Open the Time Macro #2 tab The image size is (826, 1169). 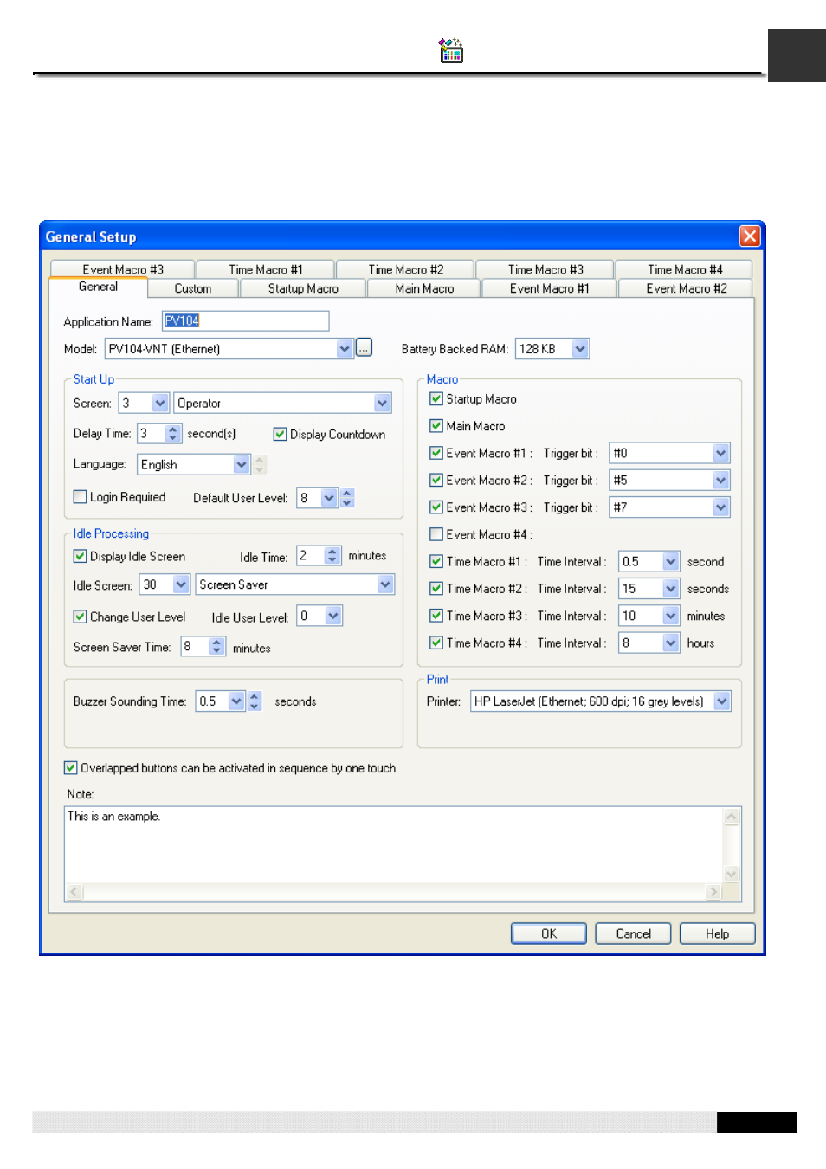pyautogui.click(x=405, y=269)
